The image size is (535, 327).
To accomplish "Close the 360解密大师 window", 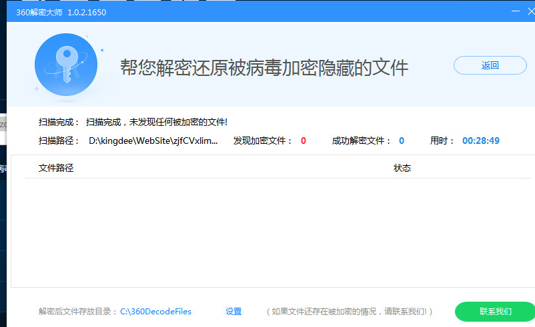I will tap(531, 11).
